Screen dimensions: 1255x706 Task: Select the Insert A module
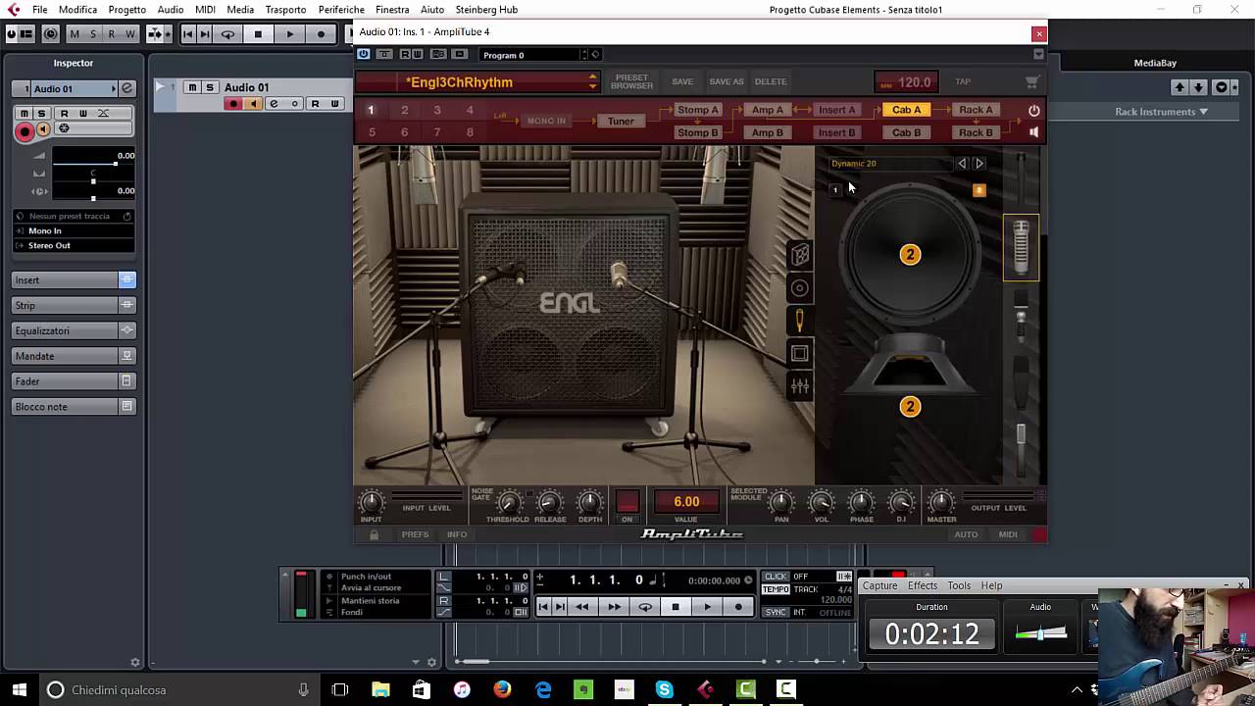click(x=837, y=110)
